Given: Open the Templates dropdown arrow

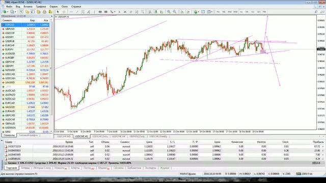Looking at the screenshot, I should (212, 12).
